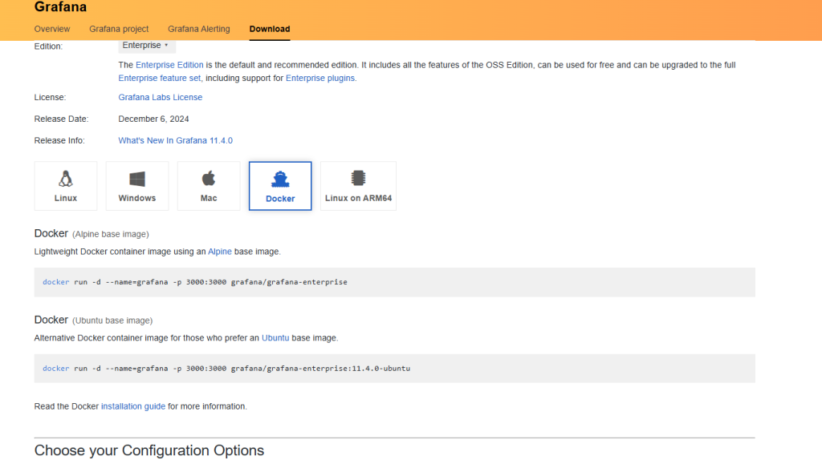
Task: Click the Alpine docker run command block
Action: [x=395, y=282]
